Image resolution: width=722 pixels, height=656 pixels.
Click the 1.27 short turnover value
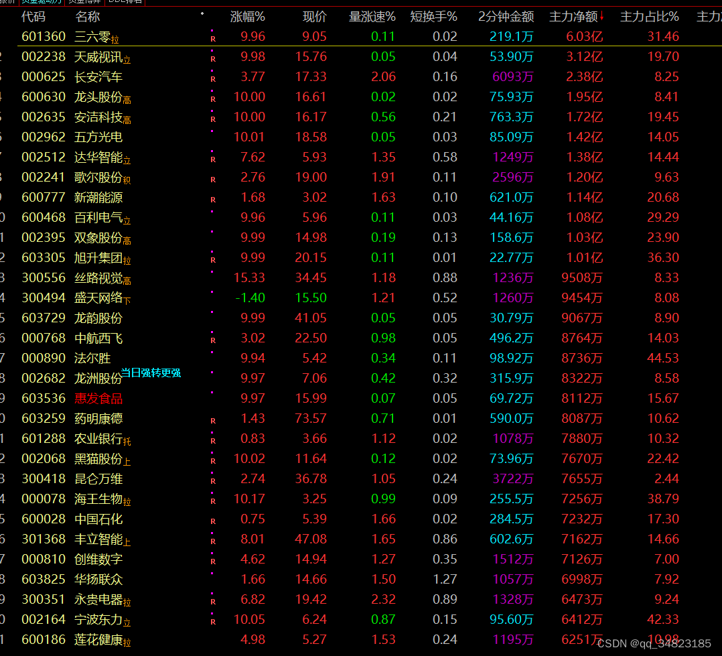point(445,579)
